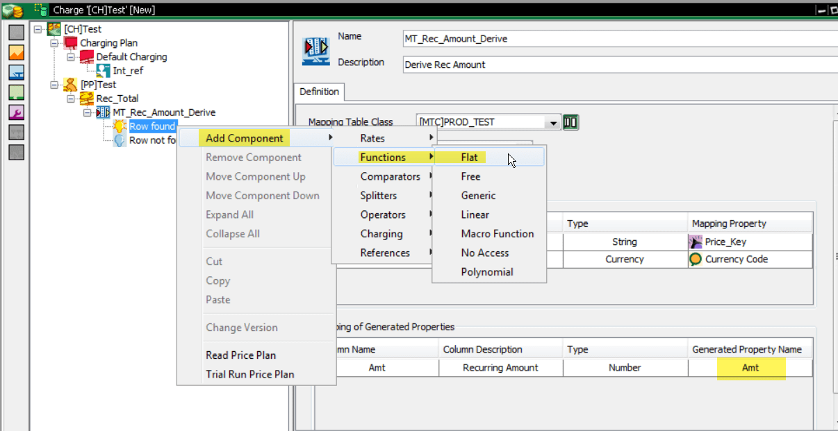The image size is (838, 431).
Task: Click the green database icon in title bar
Action: coord(41,10)
